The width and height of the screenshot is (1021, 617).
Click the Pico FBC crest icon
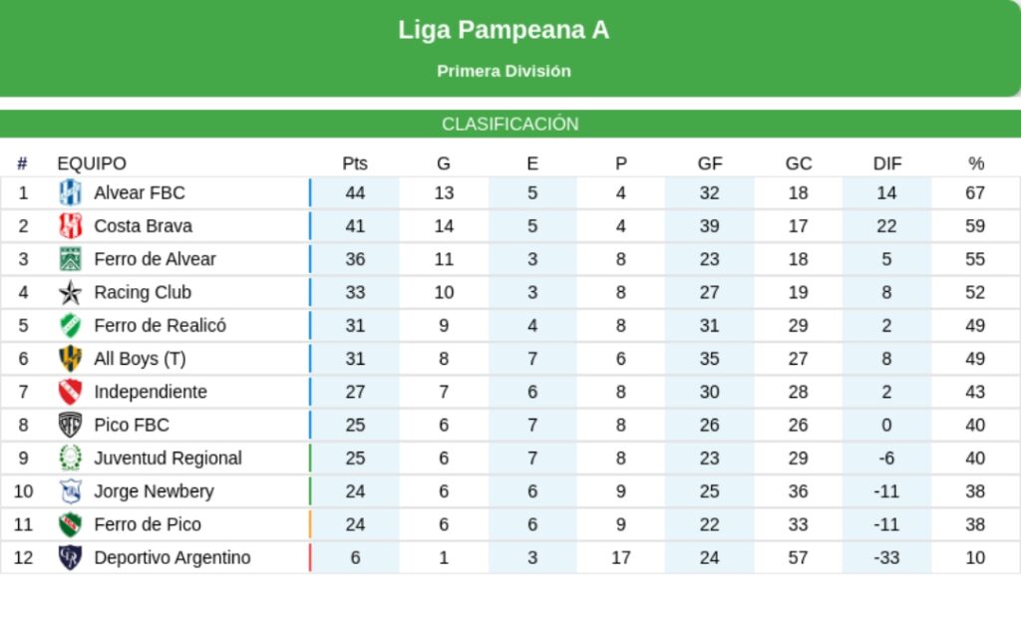pos(70,425)
